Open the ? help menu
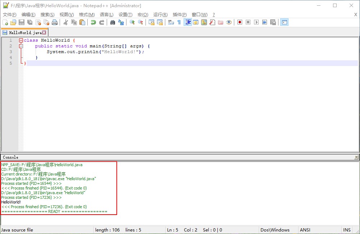Viewport: 360px width, 234px height. pos(214,15)
